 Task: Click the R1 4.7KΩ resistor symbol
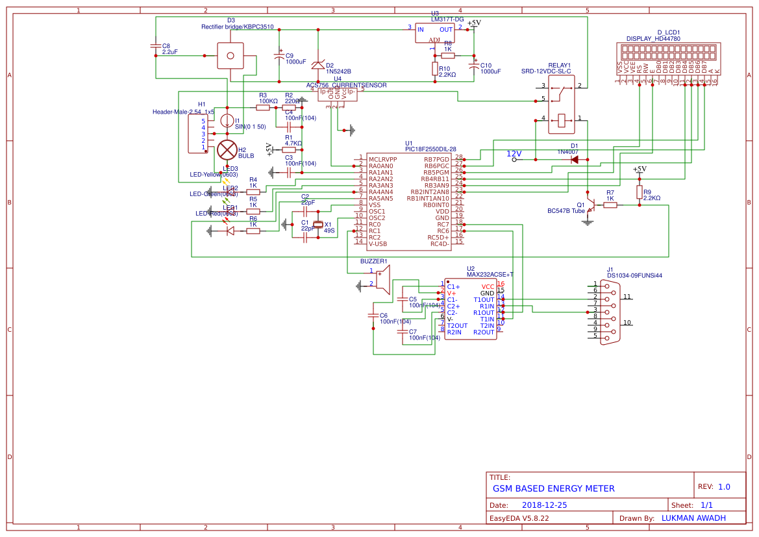(x=289, y=150)
